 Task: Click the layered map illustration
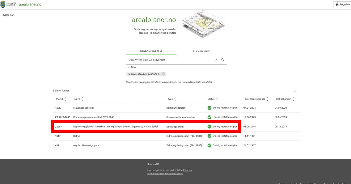[203, 24]
